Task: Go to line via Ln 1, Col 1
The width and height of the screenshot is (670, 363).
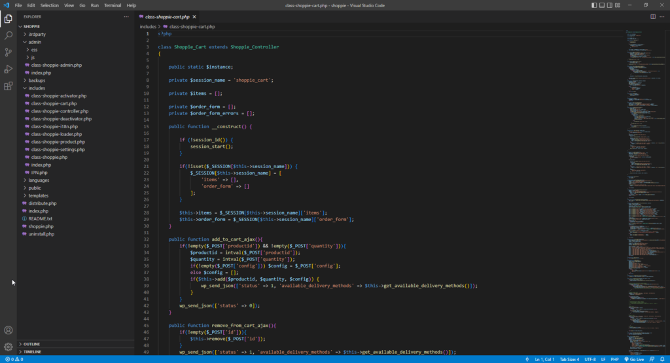Action: pos(544,359)
